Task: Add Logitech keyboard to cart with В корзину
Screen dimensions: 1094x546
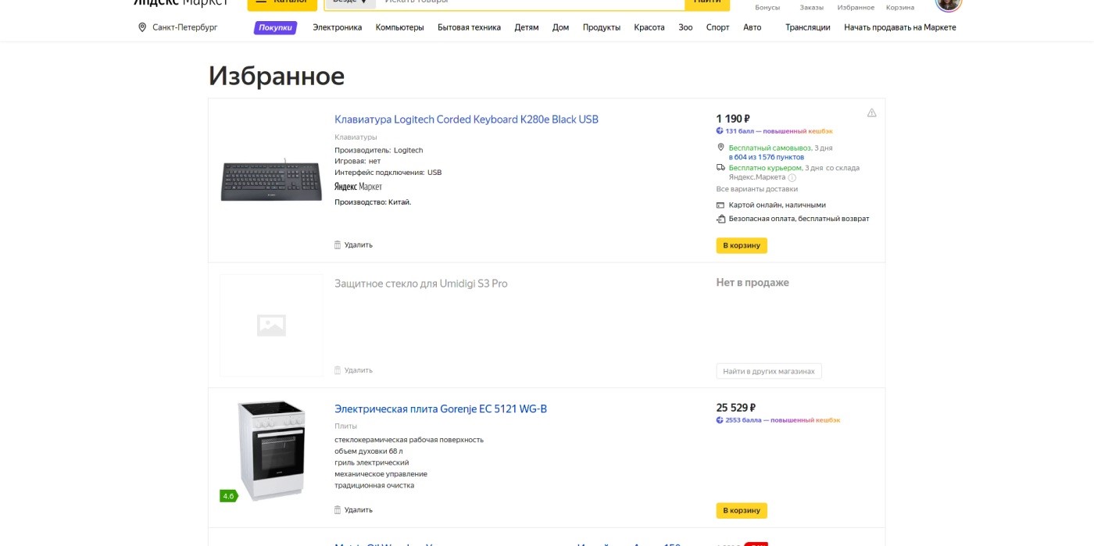Action: [742, 245]
